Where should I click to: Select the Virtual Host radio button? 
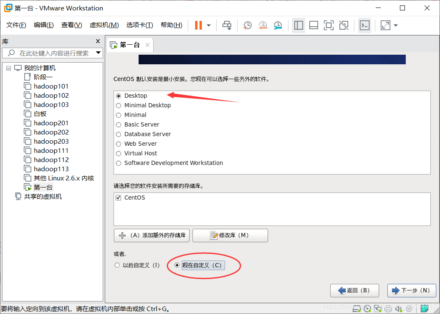tap(119, 154)
